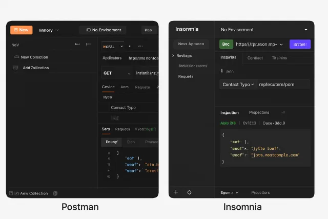Image resolution: width=328 pixels, height=219 pixels.
Task: Click the Dace-3dd.0 status text
Action: coord(274,123)
